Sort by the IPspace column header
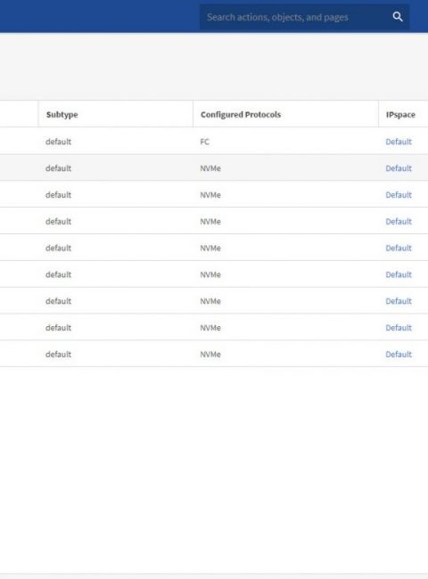 [x=400, y=115]
